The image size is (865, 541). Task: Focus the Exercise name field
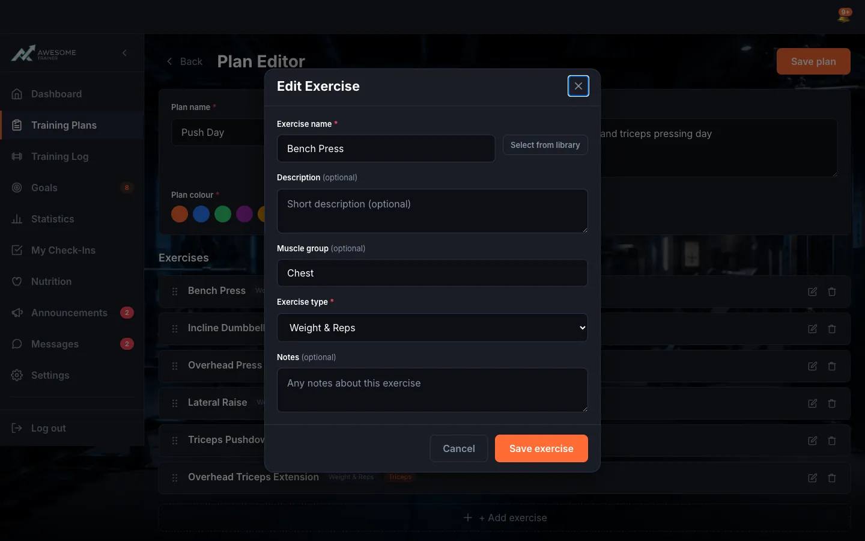[x=386, y=148]
